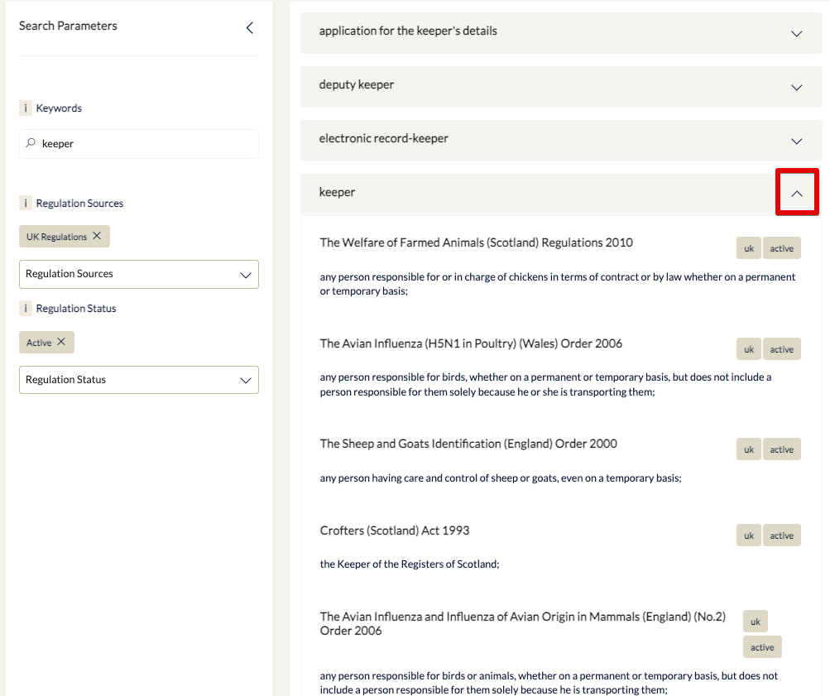
Task: Click the 'electronic record-keeper' title text
Action: (x=383, y=138)
